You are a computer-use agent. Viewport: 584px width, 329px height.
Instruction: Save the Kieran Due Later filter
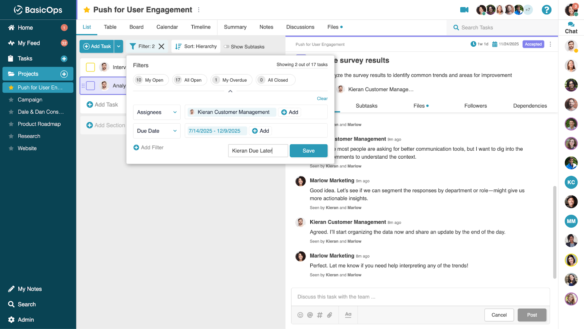pyautogui.click(x=308, y=151)
